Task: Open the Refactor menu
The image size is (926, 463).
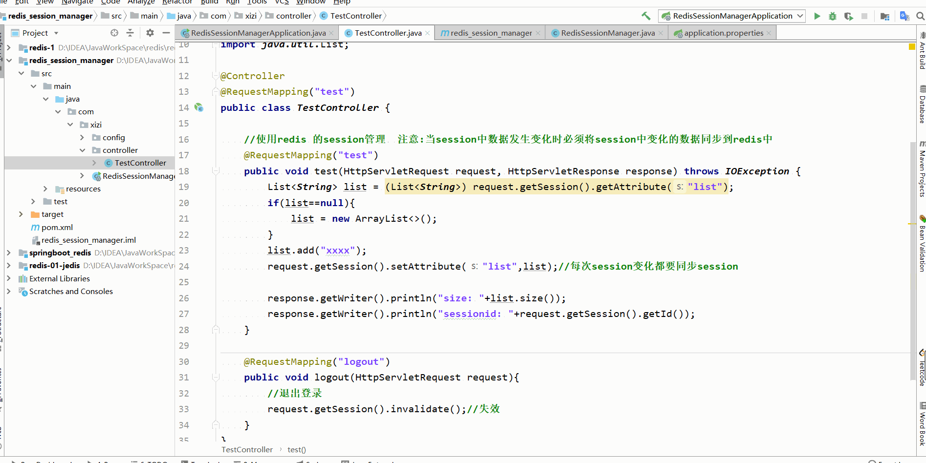Action: pos(177,2)
